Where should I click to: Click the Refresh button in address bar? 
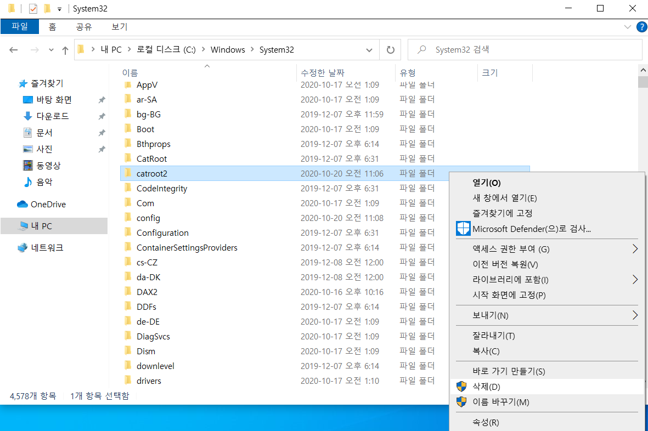pos(390,50)
